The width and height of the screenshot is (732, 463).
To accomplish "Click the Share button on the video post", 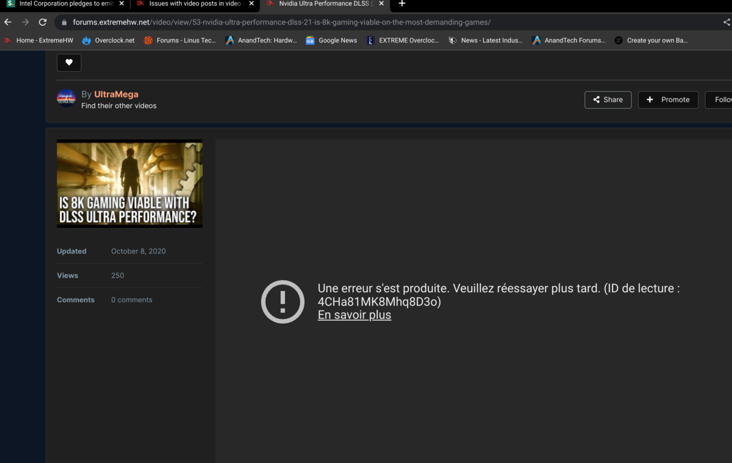I will tap(607, 100).
